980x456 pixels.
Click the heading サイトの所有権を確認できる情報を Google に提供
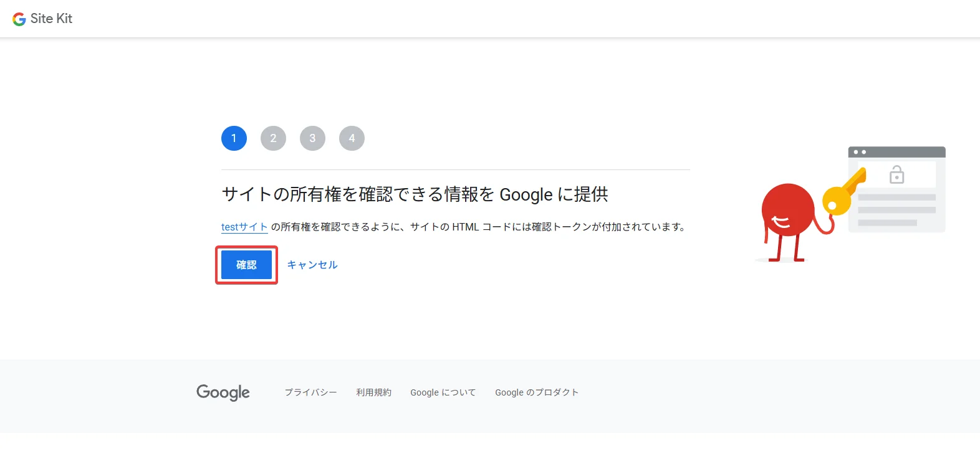tap(415, 194)
